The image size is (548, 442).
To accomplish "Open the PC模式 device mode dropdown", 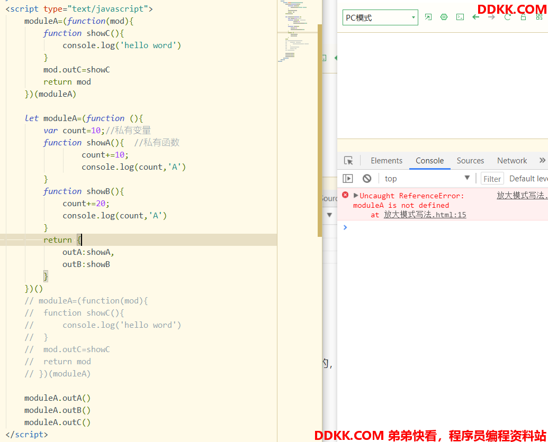I will click(x=380, y=17).
